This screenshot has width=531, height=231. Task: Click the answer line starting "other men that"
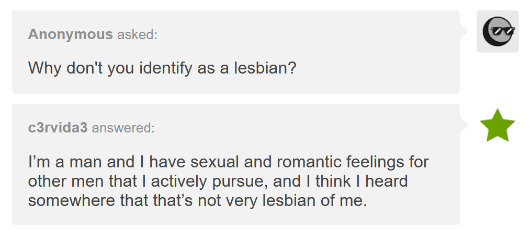pos(218,181)
